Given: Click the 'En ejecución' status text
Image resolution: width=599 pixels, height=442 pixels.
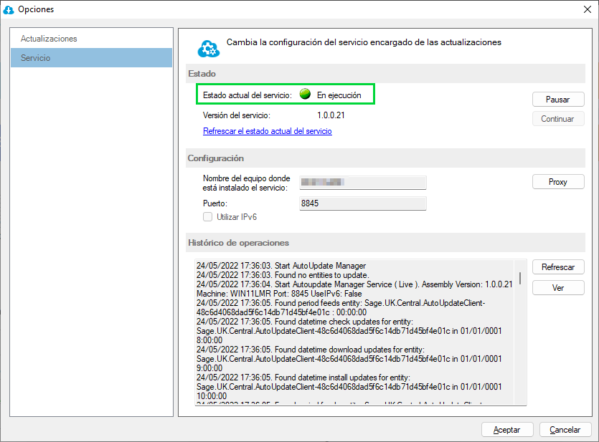Looking at the screenshot, I should click(339, 95).
